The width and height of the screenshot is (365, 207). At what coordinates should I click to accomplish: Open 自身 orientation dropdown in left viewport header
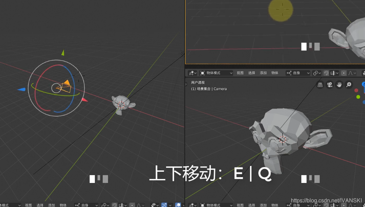pyautogui.click(x=86, y=205)
